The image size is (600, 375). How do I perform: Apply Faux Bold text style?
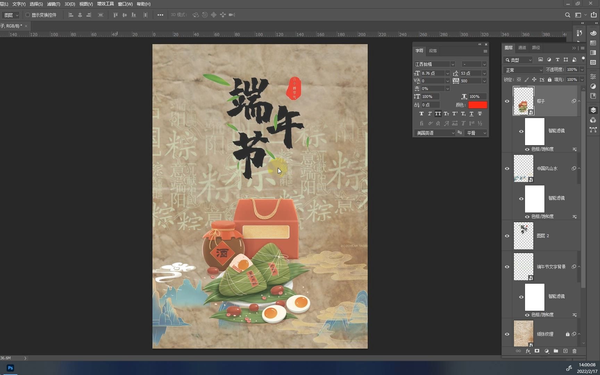tap(421, 114)
